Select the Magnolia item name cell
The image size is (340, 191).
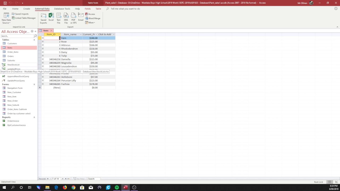point(71,63)
